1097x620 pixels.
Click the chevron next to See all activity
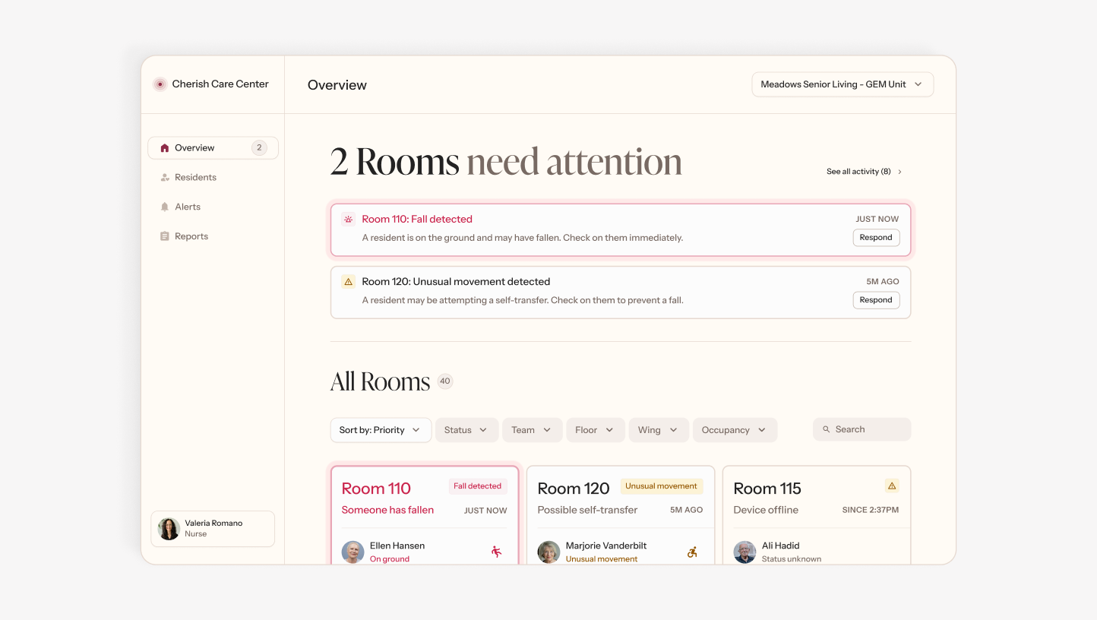point(900,172)
